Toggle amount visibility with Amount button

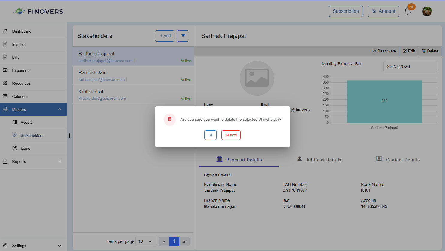[x=383, y=11]
